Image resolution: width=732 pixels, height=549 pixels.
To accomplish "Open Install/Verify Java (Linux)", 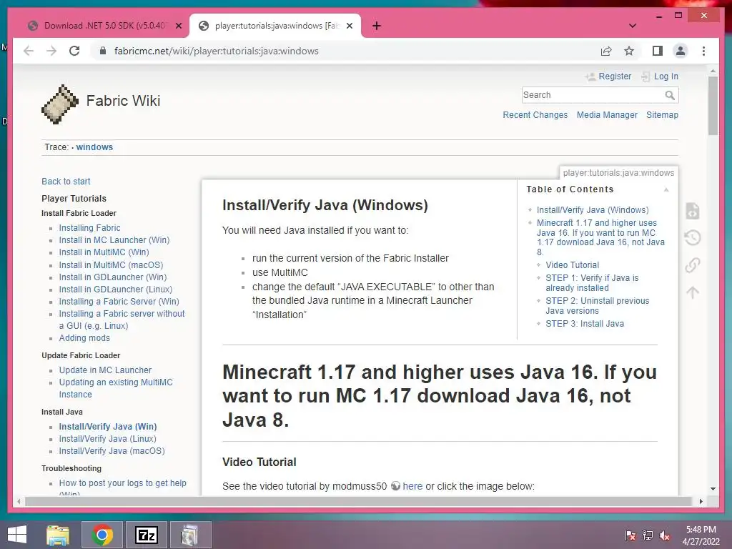I will coord(107,439).
